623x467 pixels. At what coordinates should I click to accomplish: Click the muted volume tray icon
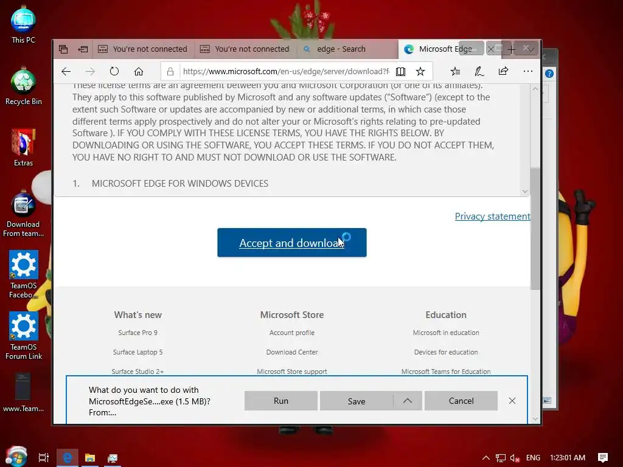(515, 458)
